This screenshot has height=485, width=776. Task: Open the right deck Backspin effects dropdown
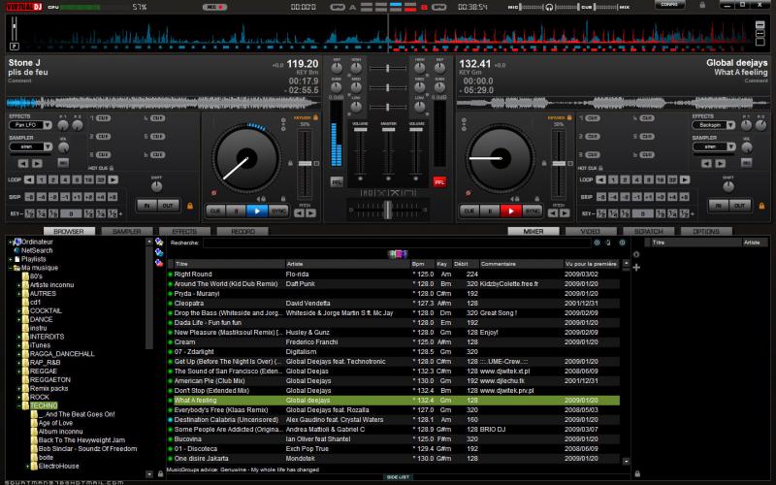point(714,125)
